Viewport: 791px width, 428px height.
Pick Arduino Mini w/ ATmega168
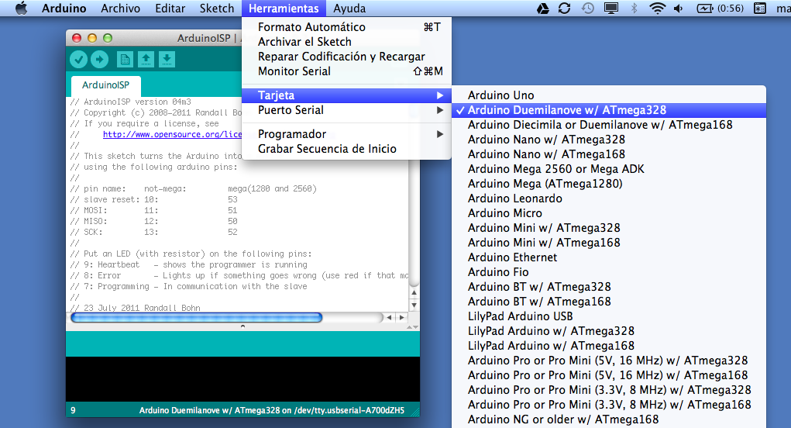tap(609, 242)
